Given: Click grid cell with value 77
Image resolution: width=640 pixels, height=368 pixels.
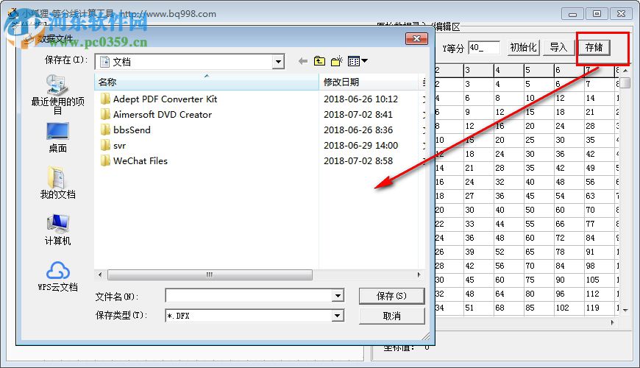Looking at the screenshot, I should point(599,224).
